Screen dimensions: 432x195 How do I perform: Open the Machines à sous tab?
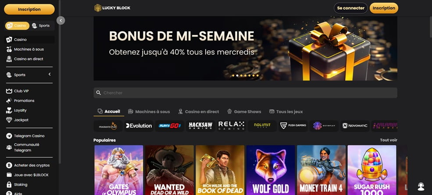(x=149, y=112)
